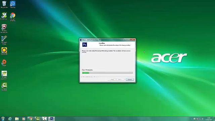
Task: Open McAfee Security desktop shortcut
Action: (4, 29)
